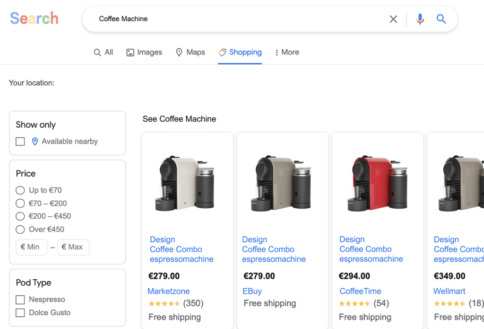This screenshot has width=484, height=329.
Task: Open the Marketzone product title link
Action: pos(181,249)
